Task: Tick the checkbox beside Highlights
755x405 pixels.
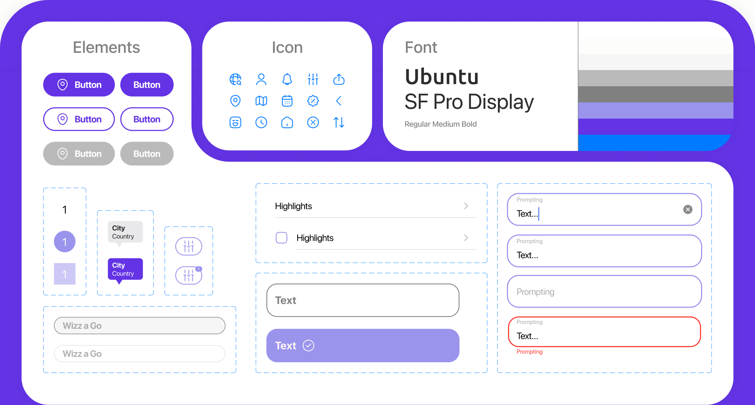Action: point(281,238)
